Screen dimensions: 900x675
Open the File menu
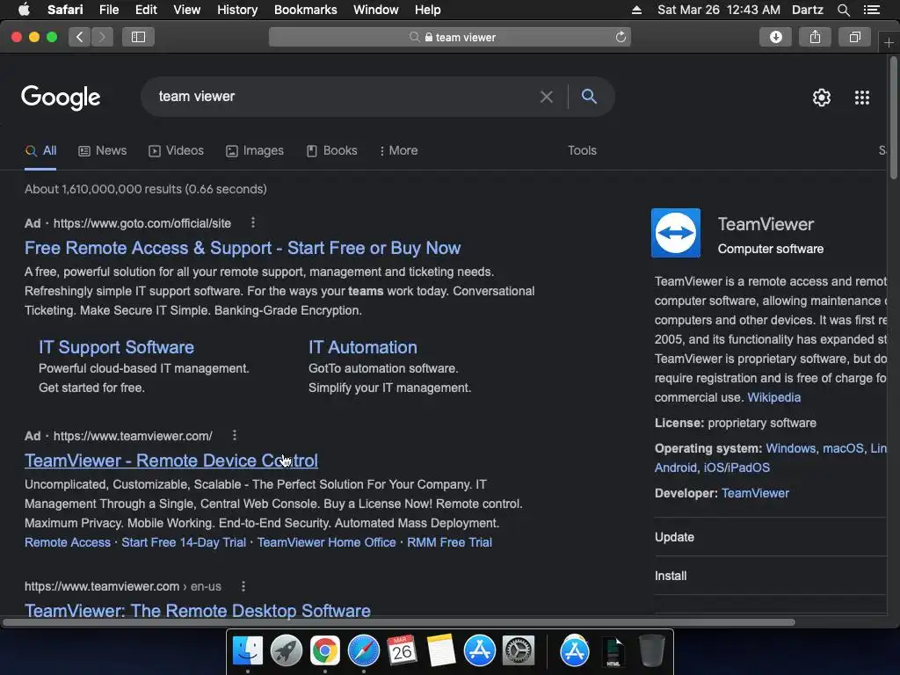point(108,10)
